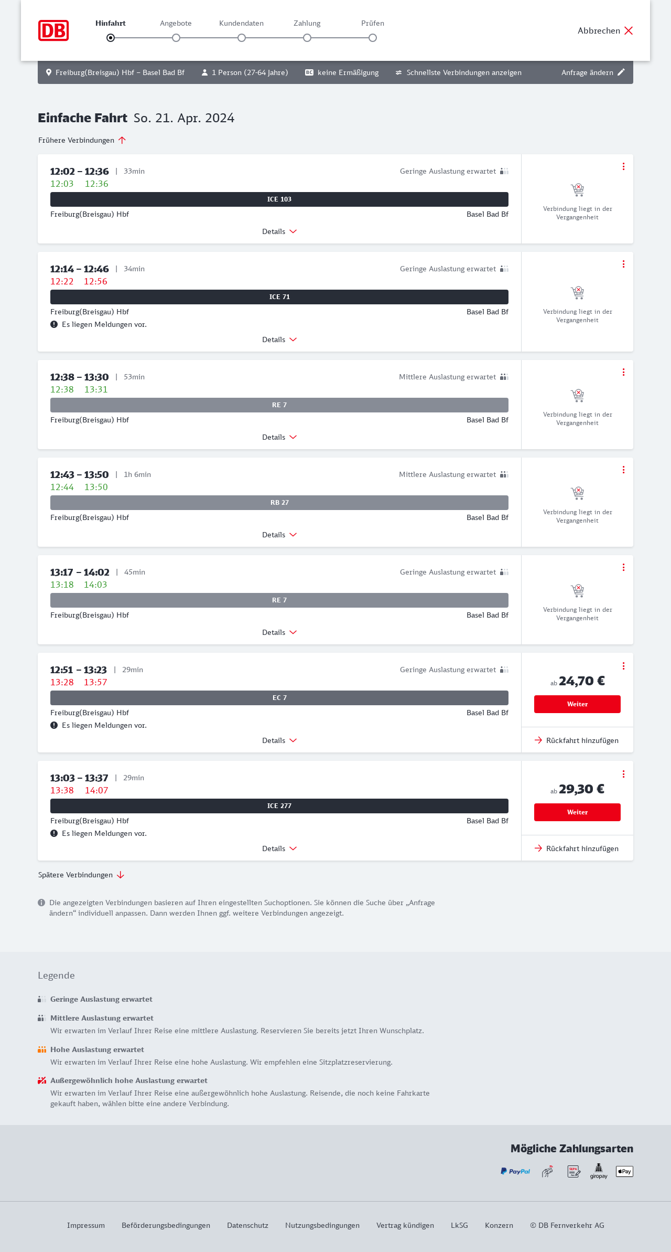
Task: Click the X icon next to Abbrechen
Action: (629, 30)
